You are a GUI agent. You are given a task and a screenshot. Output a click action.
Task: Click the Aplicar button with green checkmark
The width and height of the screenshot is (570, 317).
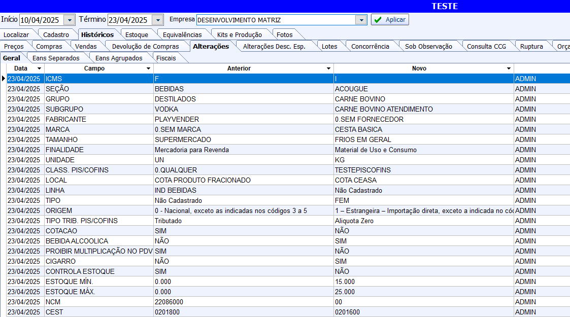tap(390, 20)
